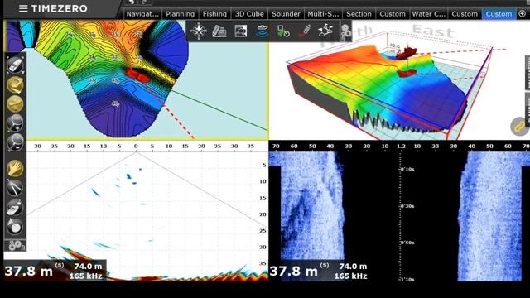530x298 pixels.
Task: Open the gear options below the toolbar
Action: tap(16, 245)
